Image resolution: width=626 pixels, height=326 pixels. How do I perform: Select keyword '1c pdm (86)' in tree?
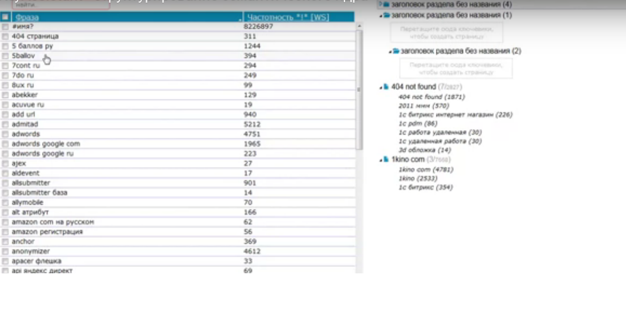click(x=418, y=123)
